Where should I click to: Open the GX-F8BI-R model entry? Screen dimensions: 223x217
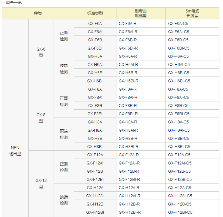point(128,114)
